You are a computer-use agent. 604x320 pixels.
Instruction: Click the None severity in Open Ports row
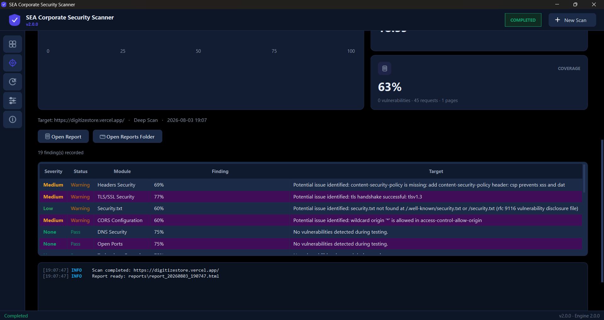click(50, 244)
